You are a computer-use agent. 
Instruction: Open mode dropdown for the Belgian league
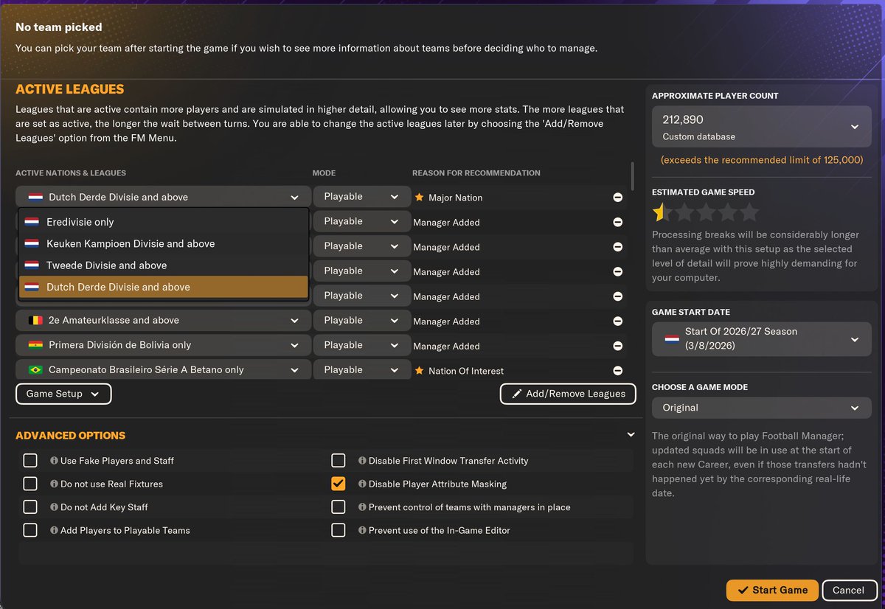click(362, 321)
